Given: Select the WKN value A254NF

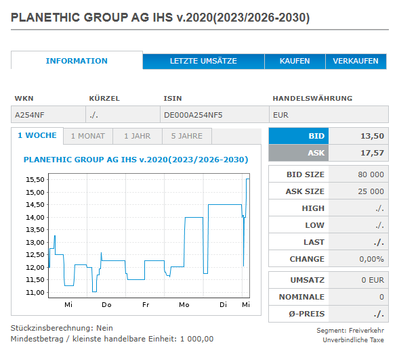Looking at the screenshot, I should 29,115.
